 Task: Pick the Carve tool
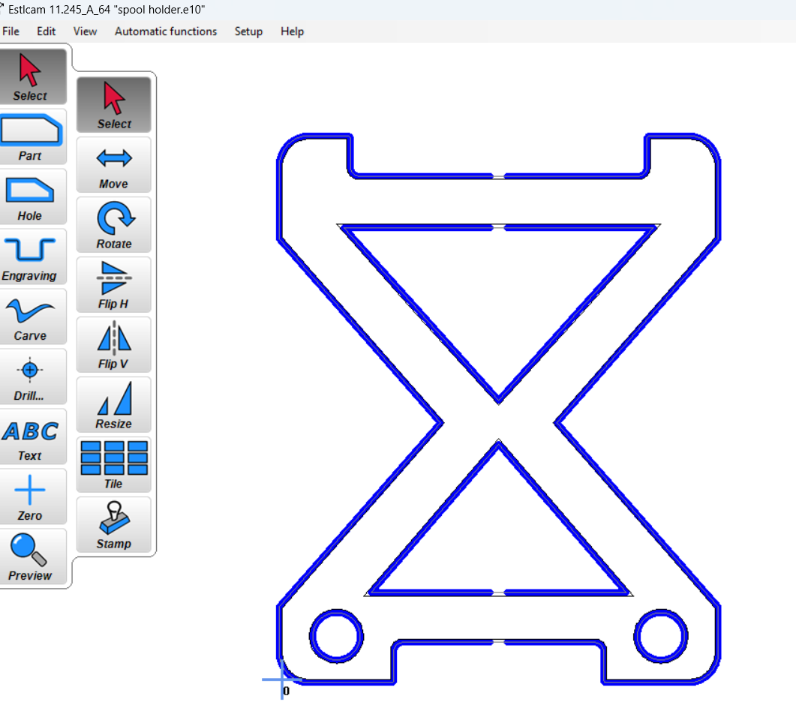pyautogui.click(x=31, y=316)
